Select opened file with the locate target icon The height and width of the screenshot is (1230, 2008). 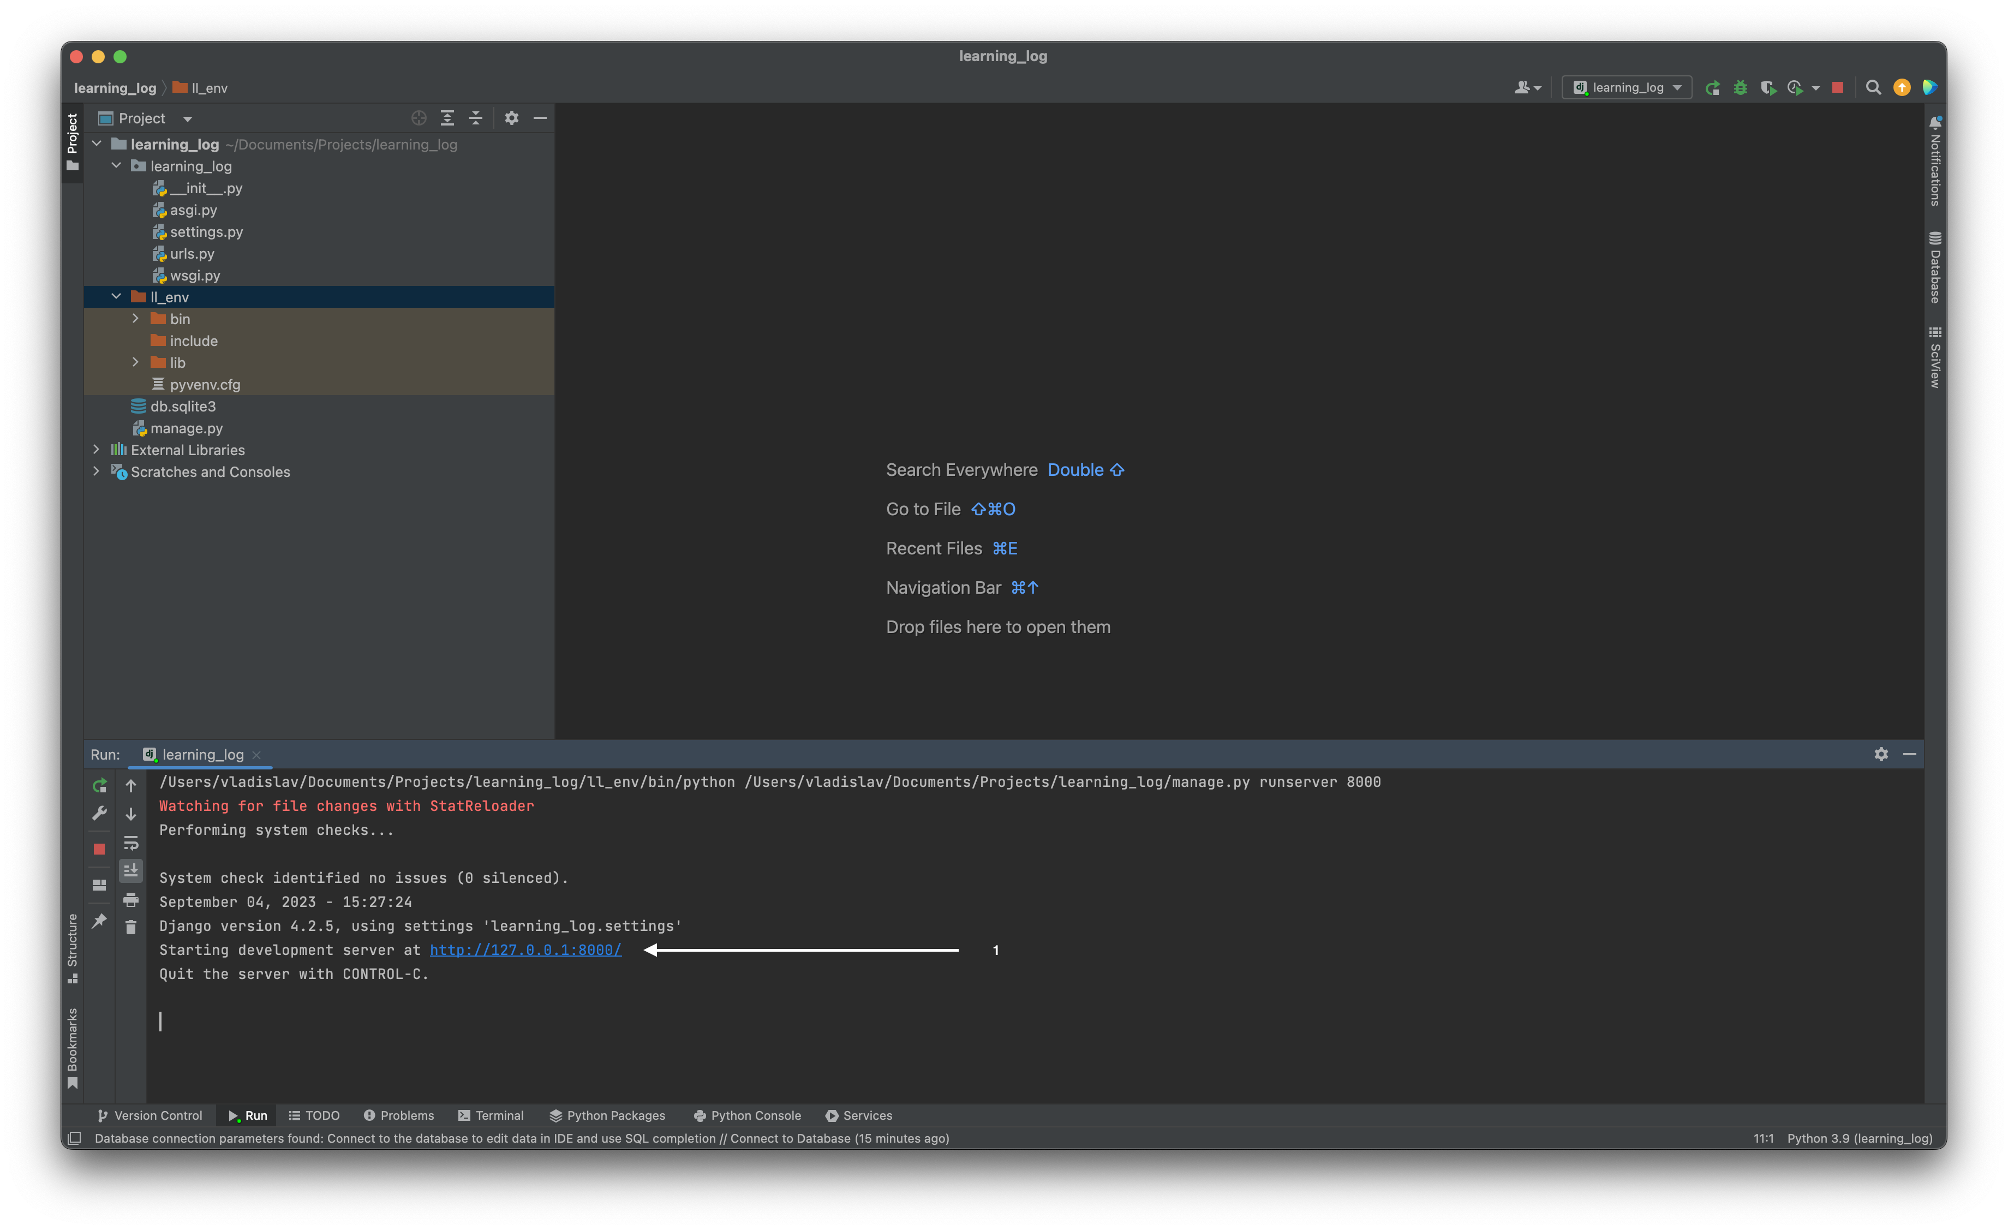click(x=419, y=118)
